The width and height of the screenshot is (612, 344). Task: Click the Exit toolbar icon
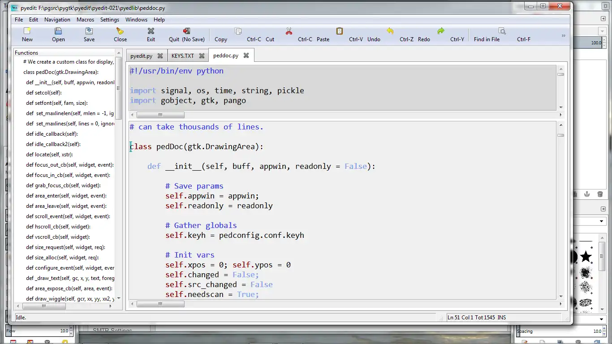pyautogui.click(x=151, y=31)
